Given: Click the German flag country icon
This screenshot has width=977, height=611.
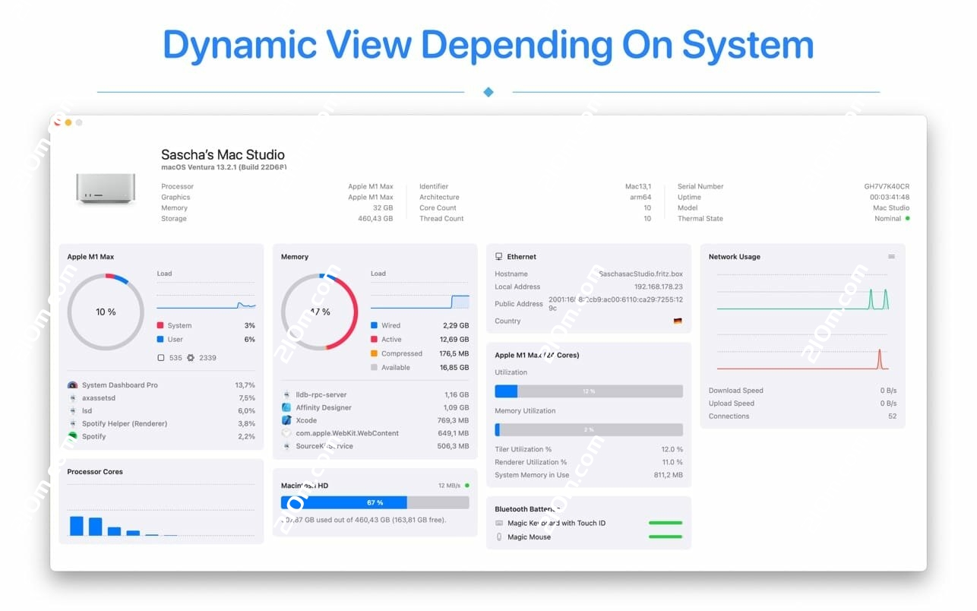Looking at the screenshot, I should [677, 321].
